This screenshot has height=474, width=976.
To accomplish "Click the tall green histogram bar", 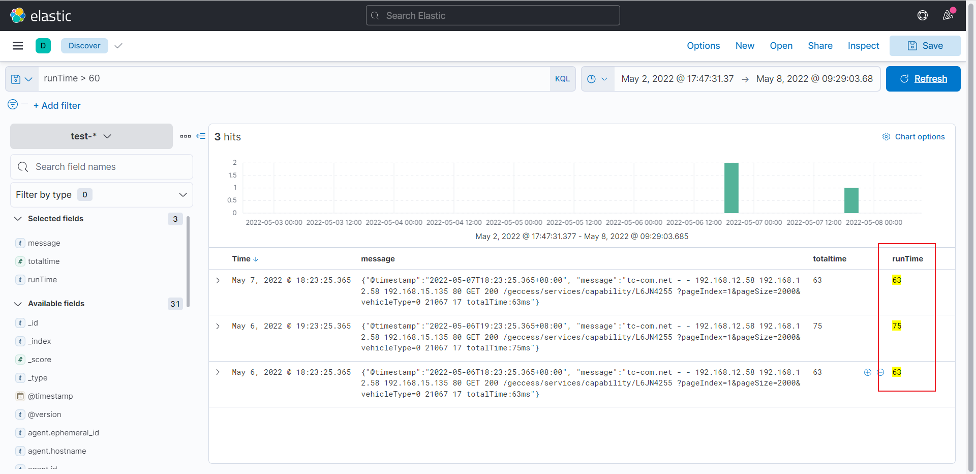I will 731,188.
